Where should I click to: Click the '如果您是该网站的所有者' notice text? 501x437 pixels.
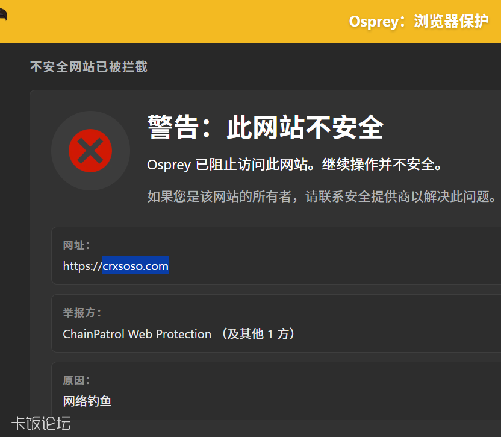pyautogui.click(x=321, y=196)
